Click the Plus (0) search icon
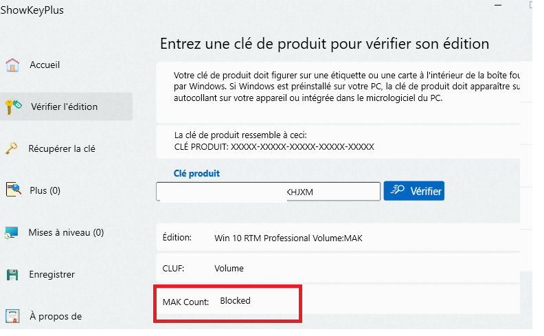This screenshot has height=336, width=544. (x=14, y=190)
